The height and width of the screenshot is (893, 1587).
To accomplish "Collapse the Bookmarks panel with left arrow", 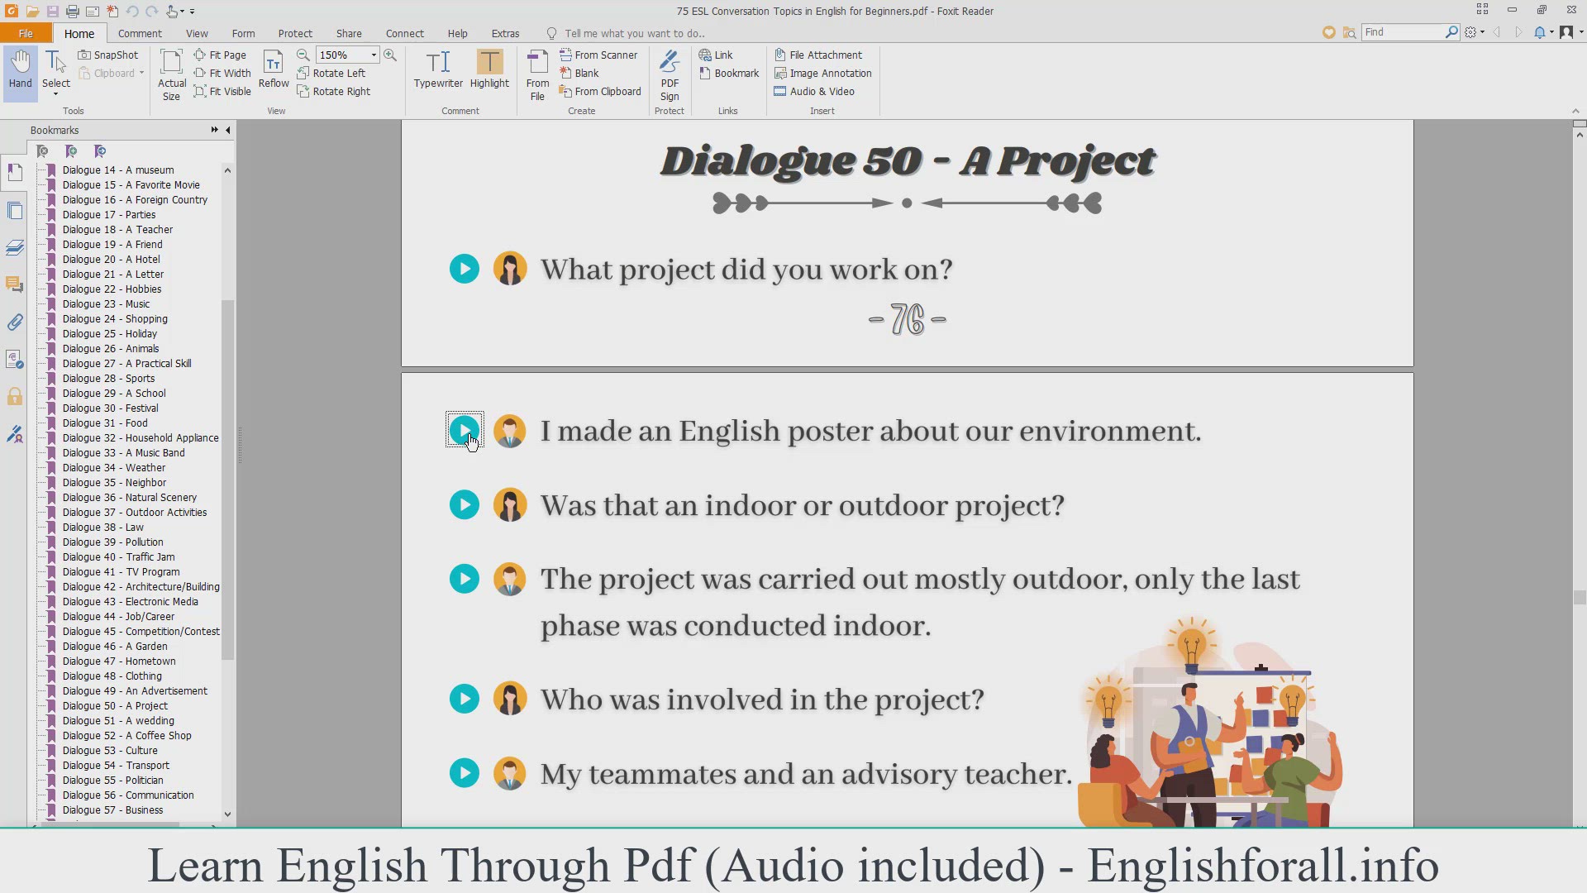I will click(x=228, y=130).
